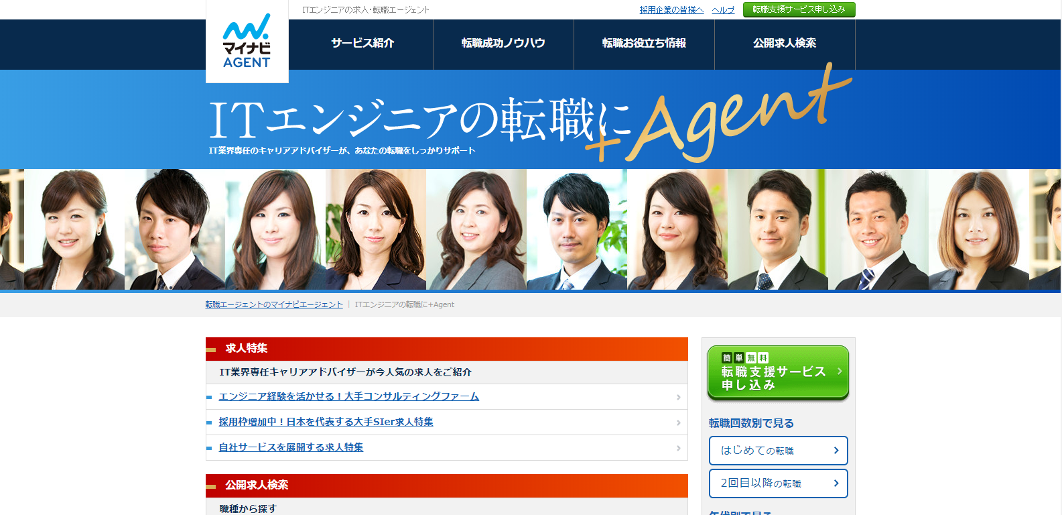The image size is (1062, 515).
Task: Open the 転職成功ノウハウ menu item
Action: tap(503, 44)
